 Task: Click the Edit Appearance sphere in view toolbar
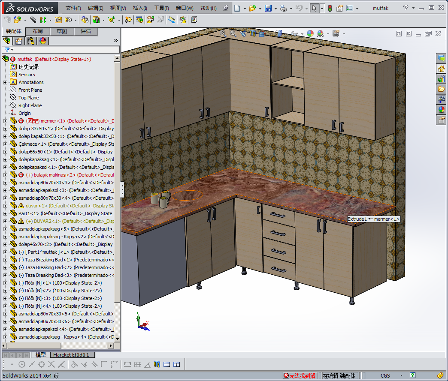point(310,34)
